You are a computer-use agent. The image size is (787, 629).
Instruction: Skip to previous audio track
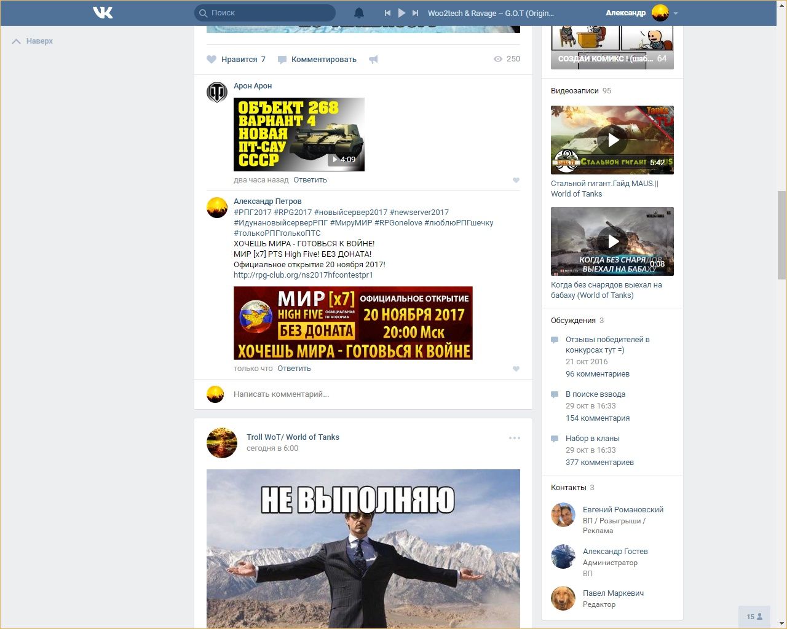(x=387, y=13)
